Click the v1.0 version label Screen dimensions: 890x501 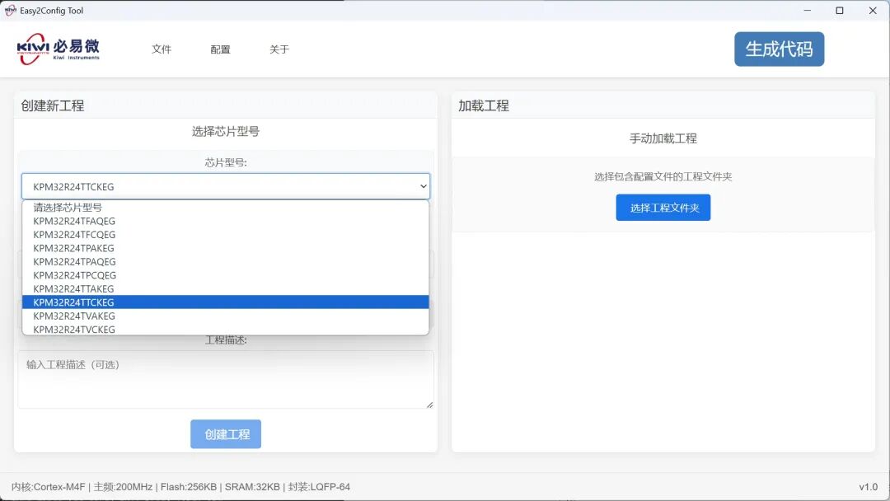coord(868,487)
